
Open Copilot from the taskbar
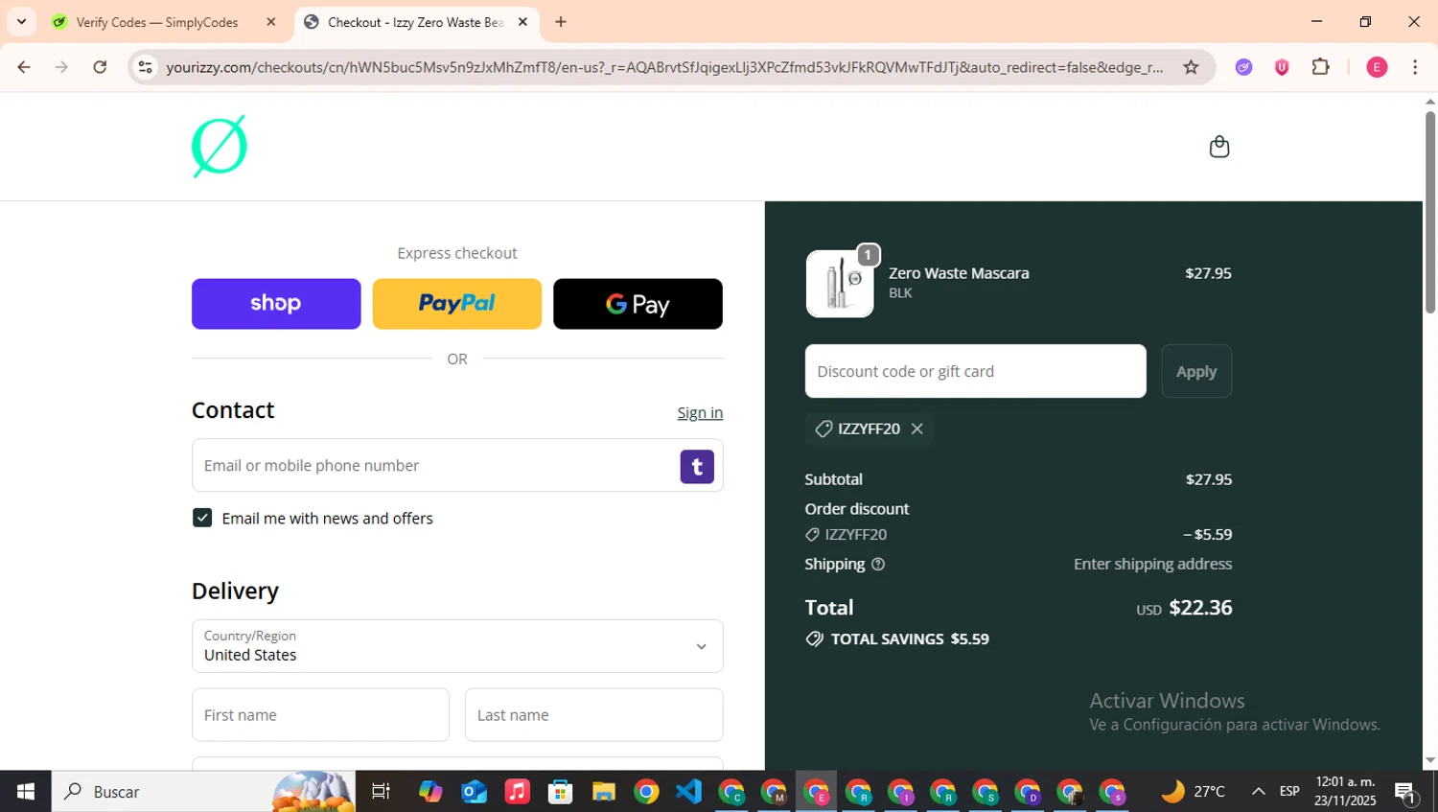pyautogui.click(x=430, y=792)
